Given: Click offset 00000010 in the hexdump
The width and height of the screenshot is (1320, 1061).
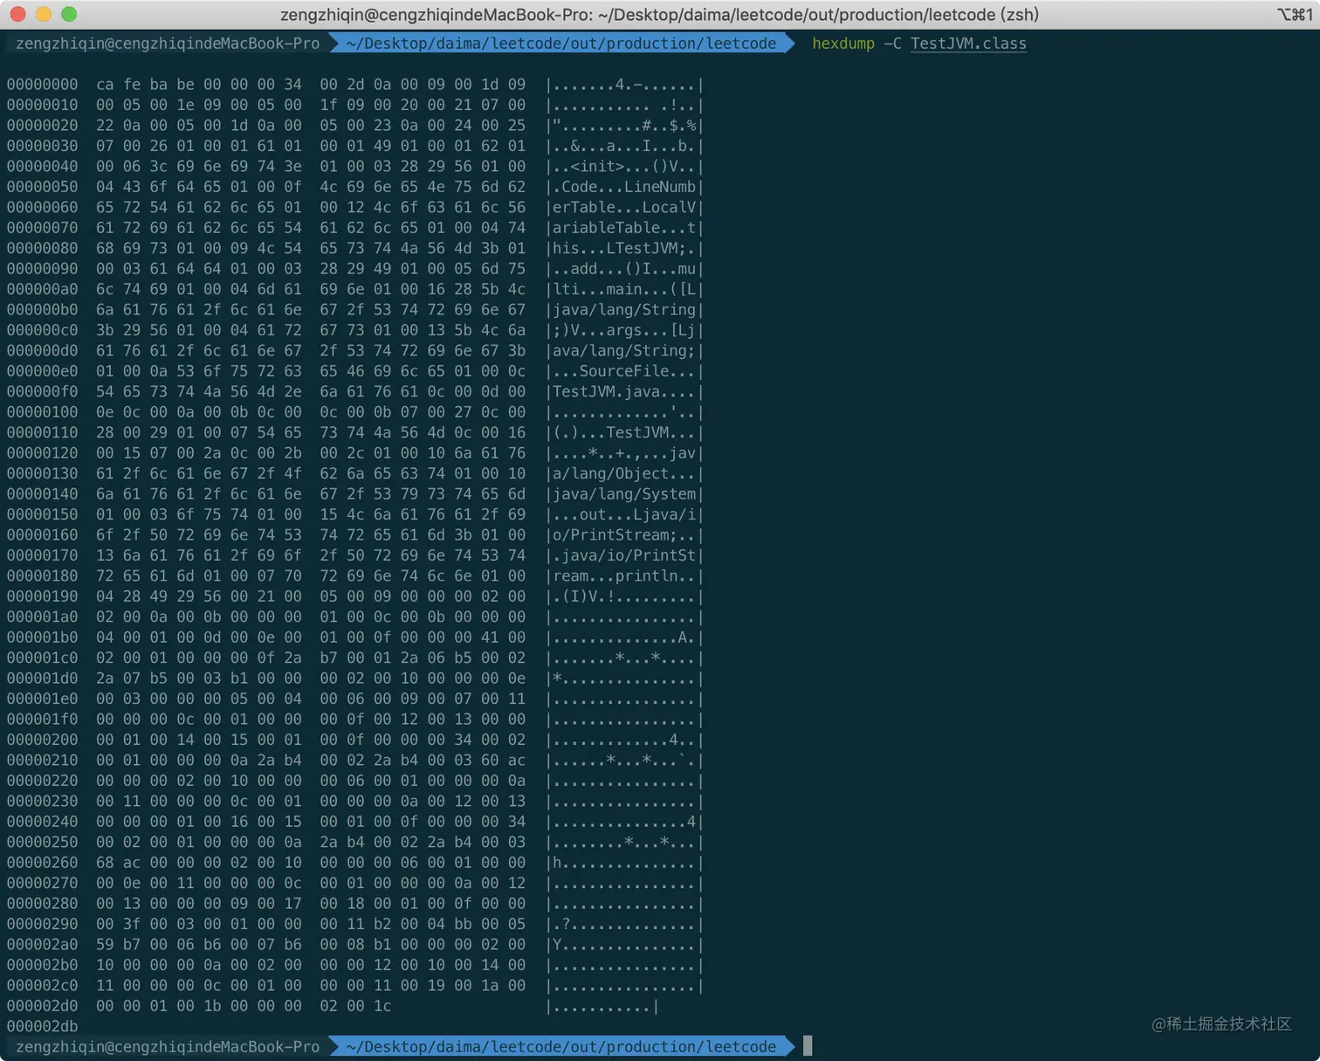Looking at the screenshot, I should coord(42,105).
